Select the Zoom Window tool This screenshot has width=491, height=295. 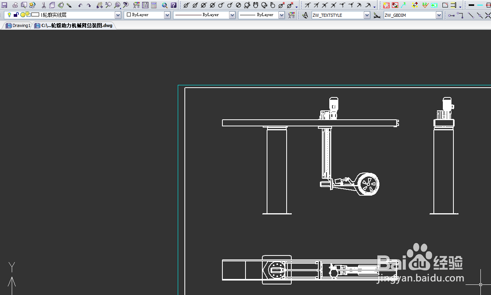coord(117,5)
